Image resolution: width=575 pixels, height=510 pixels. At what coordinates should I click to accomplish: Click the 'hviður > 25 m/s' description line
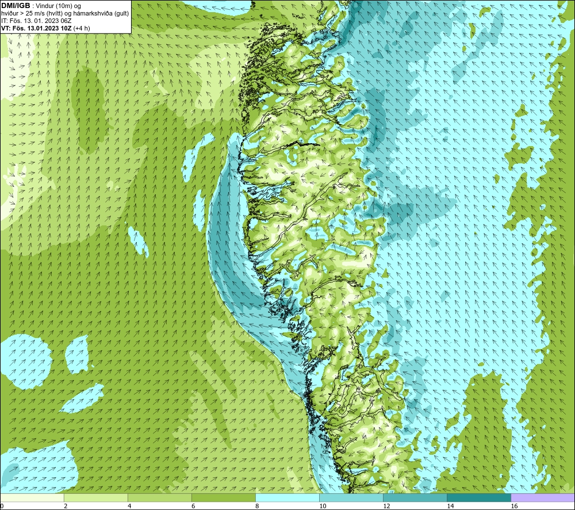pos(65,14)
